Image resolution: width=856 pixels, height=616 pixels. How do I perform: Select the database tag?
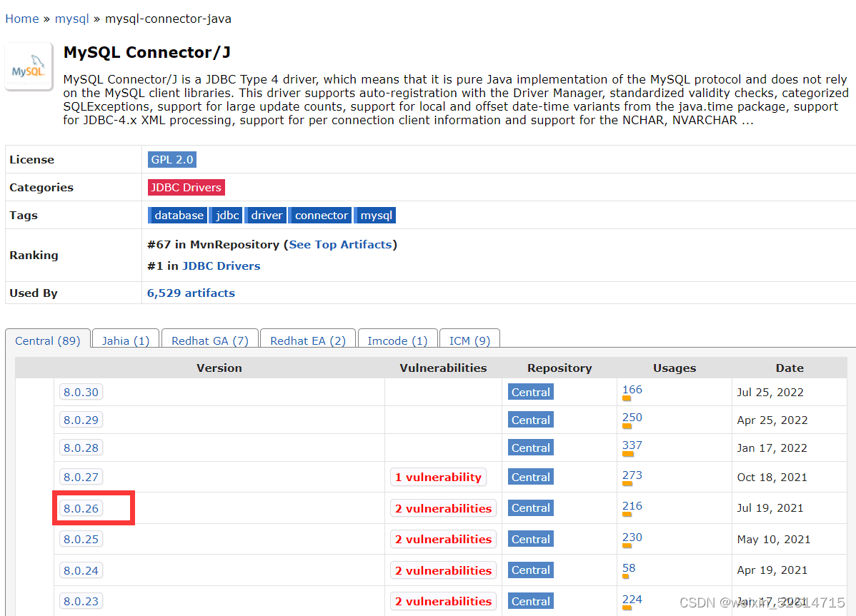coord(178,215)
